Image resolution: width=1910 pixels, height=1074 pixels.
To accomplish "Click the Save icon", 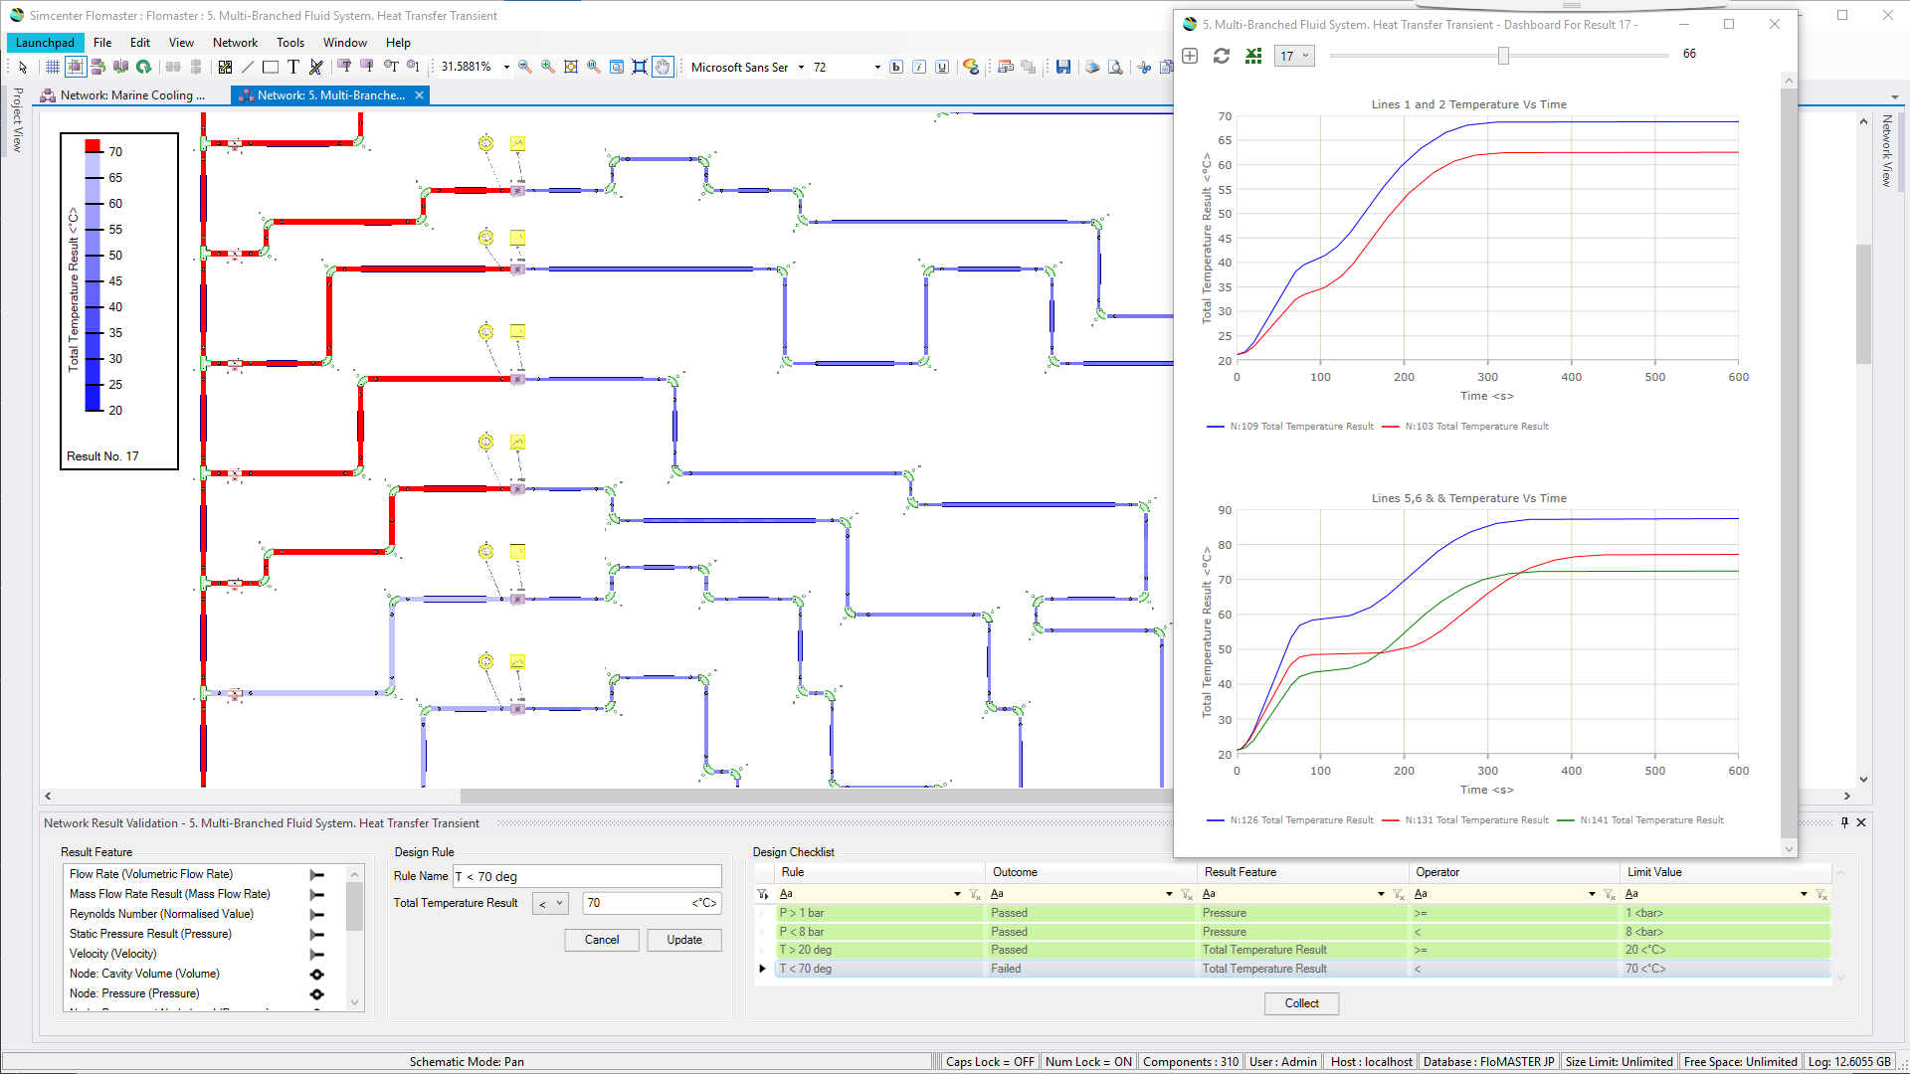I will click(x=1063, y=67).
